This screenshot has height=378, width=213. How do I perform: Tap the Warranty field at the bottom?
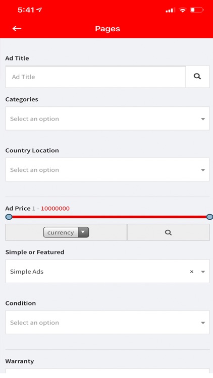(108, 371)
